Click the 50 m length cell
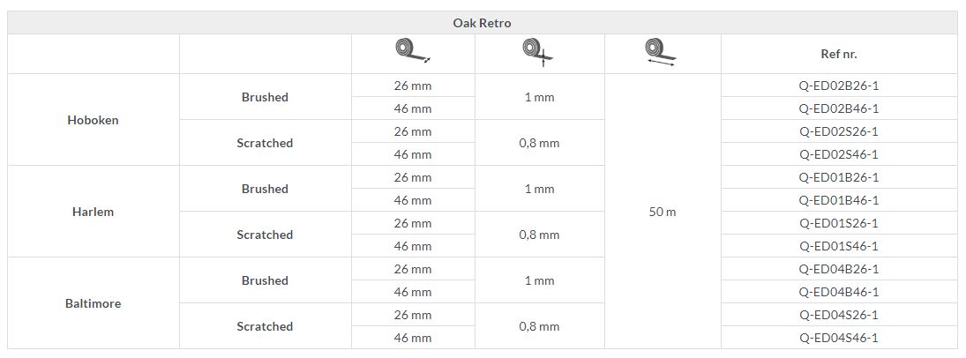966x358 pixels. (663, 212)
